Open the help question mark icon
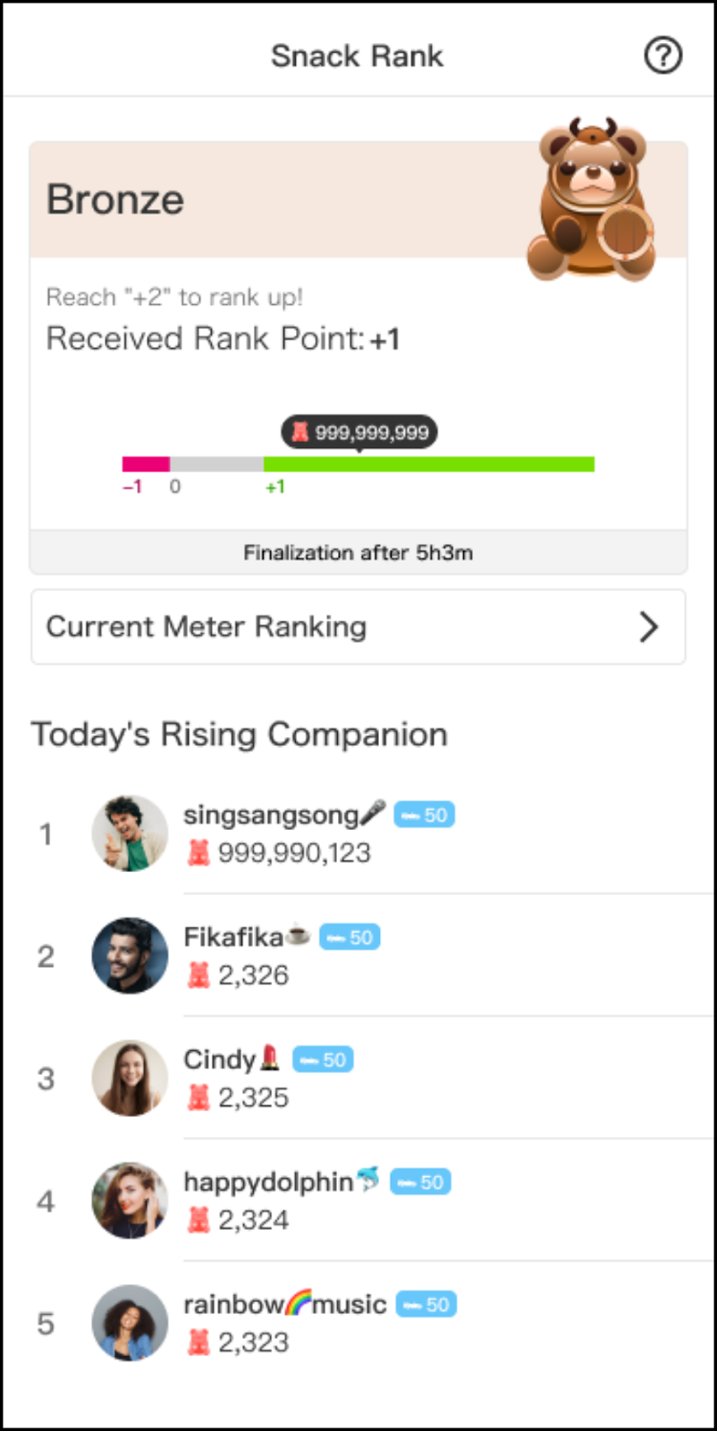Screen dimensions: 717x1431 [x=662, y=55]
